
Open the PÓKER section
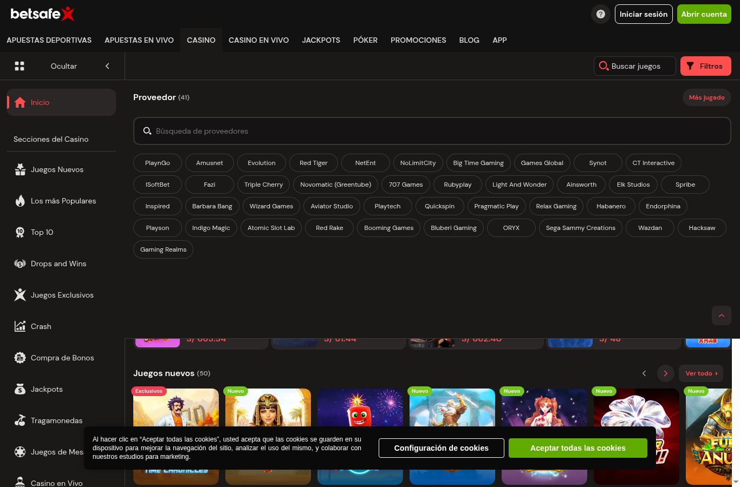[365, 40]
